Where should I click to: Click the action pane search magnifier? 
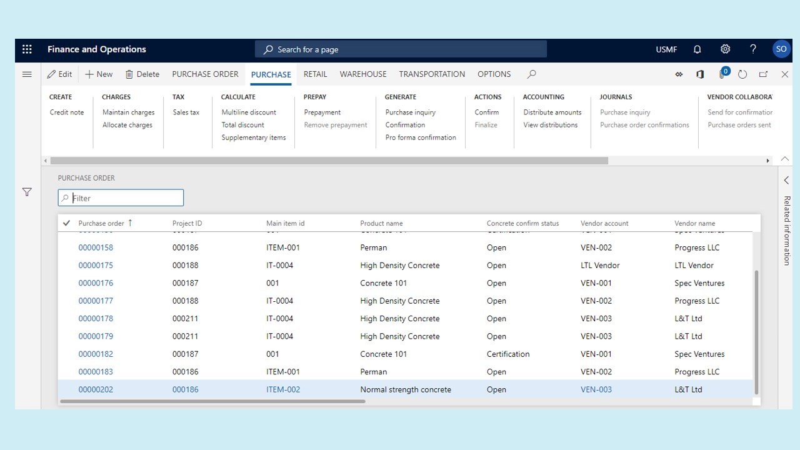[532, 74]
